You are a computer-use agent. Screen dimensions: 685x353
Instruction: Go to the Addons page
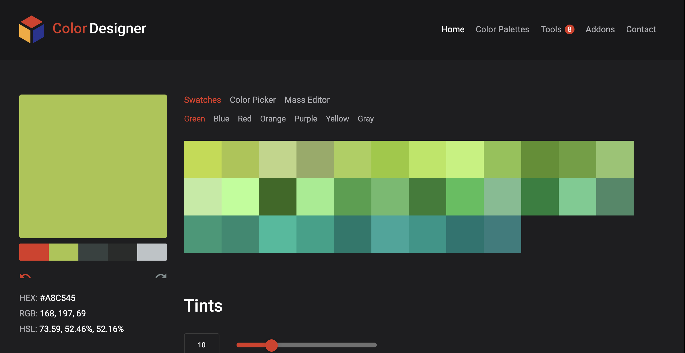(600, 29)
